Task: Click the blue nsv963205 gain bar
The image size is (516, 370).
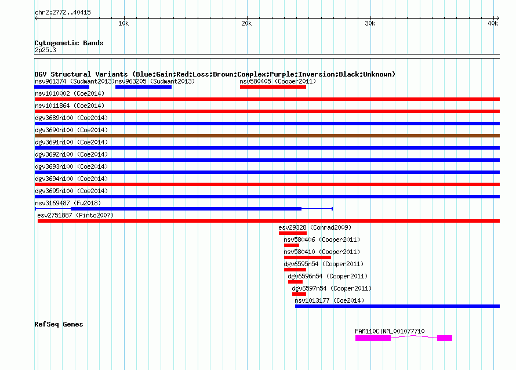Action: point(143,87)
